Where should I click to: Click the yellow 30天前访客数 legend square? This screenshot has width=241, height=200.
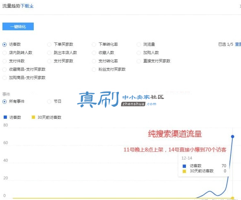(33, 117)
